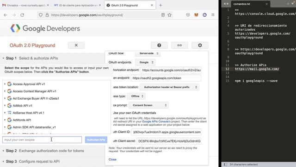This screenshot has width=296, height=167.
Task: Open the MetaMask fox extension
Action: (196, 15)
